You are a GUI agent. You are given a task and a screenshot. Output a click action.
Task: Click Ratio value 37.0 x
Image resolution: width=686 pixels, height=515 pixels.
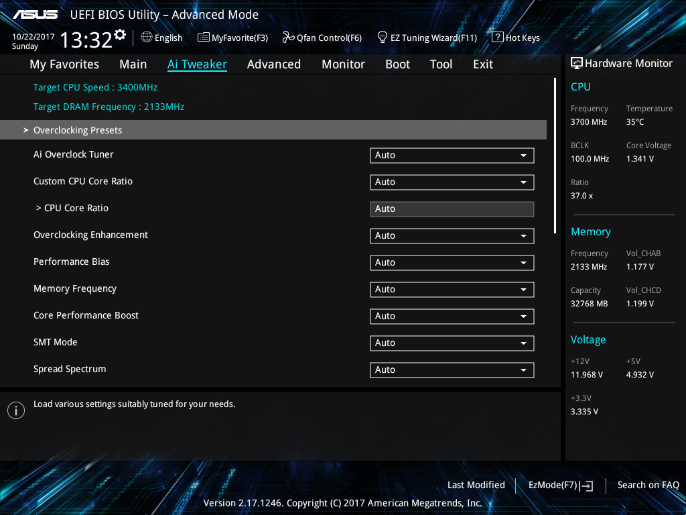[581, 196]
